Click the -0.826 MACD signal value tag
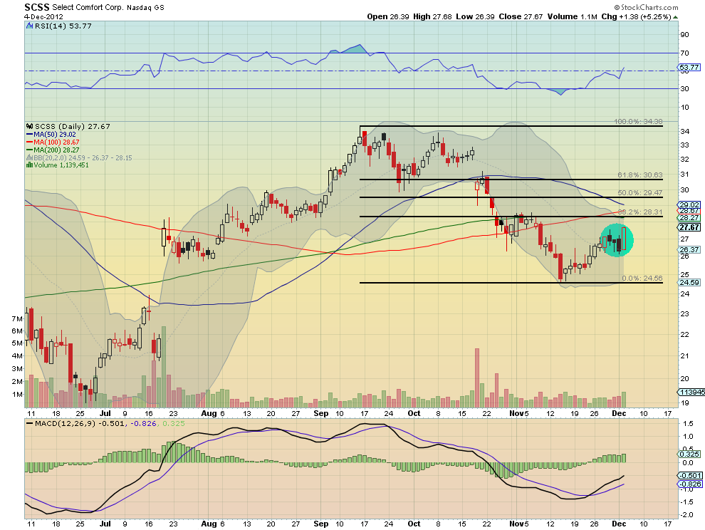The width and height of the screenshot is (705, 530). (x=690, y=484)
